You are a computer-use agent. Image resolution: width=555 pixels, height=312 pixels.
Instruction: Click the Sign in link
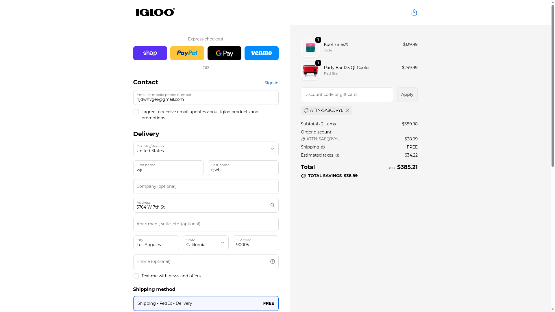point(271,83)
